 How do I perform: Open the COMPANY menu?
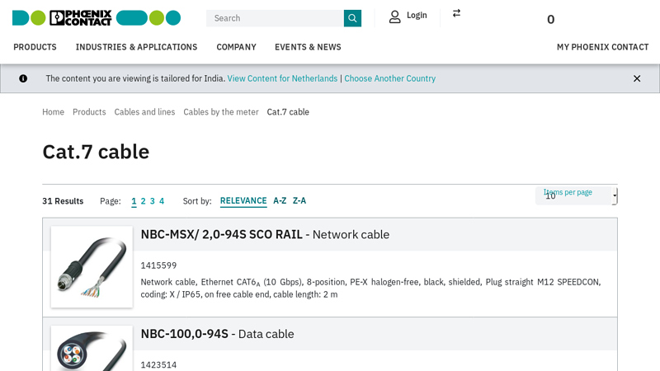click(236, 47)
